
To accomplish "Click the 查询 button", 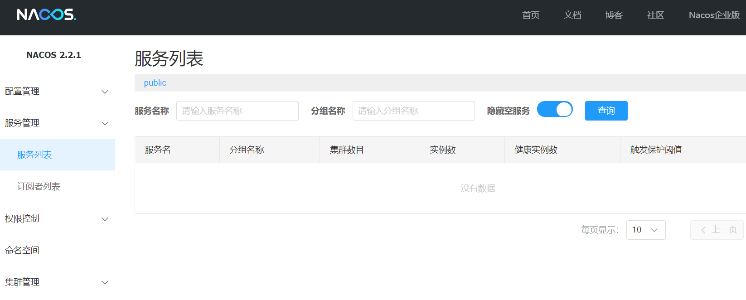I will pos(606,111).
